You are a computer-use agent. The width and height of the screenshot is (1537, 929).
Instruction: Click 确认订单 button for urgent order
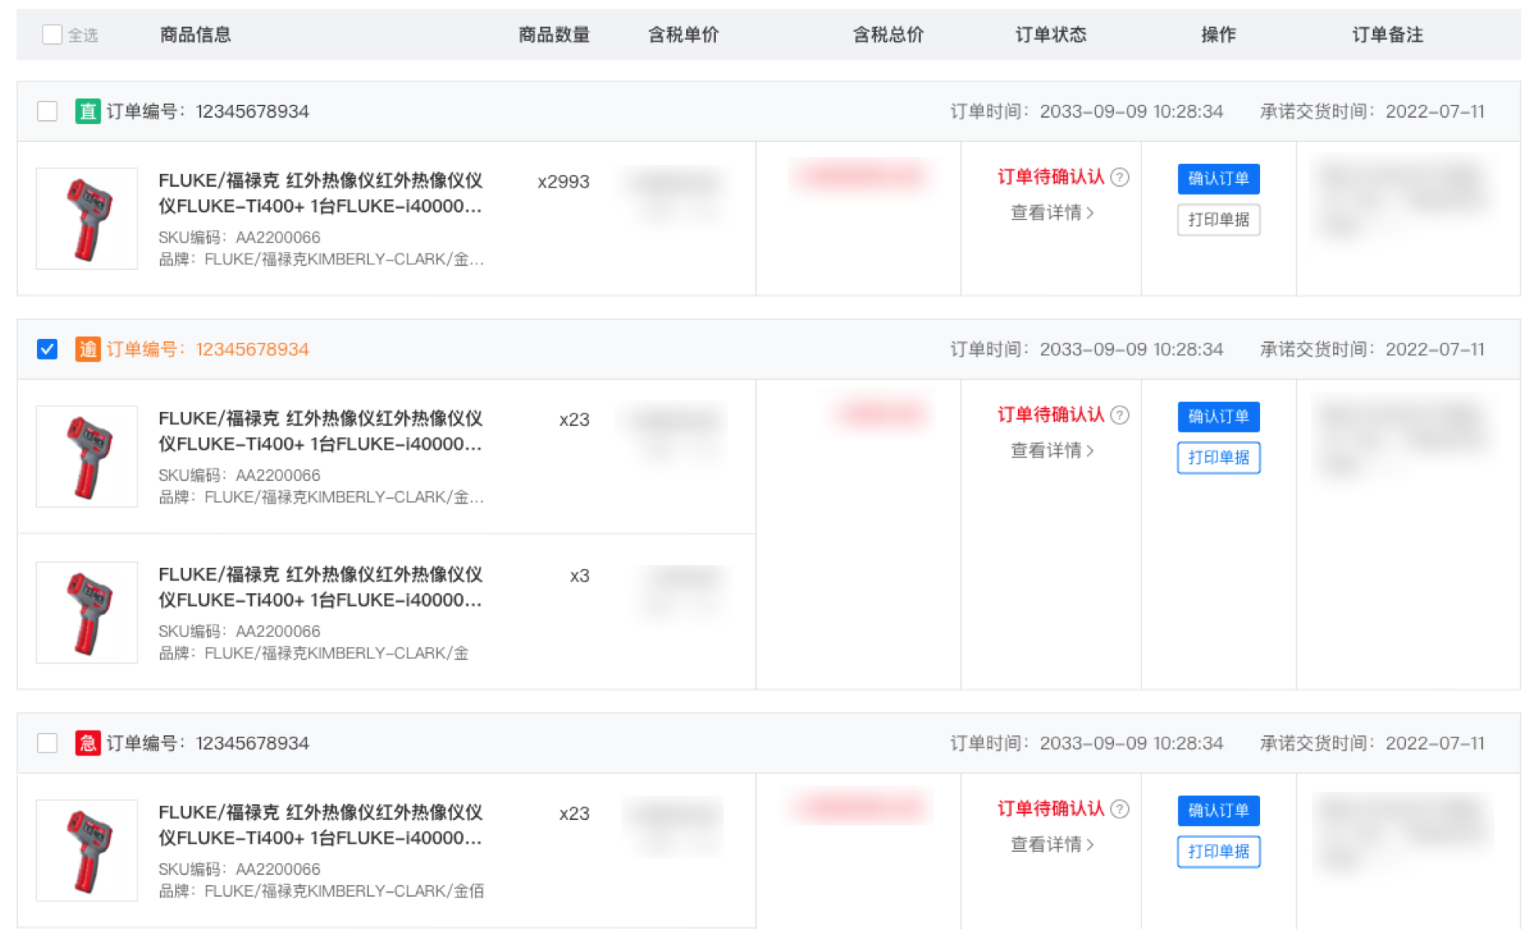[x=1218, y=811]
